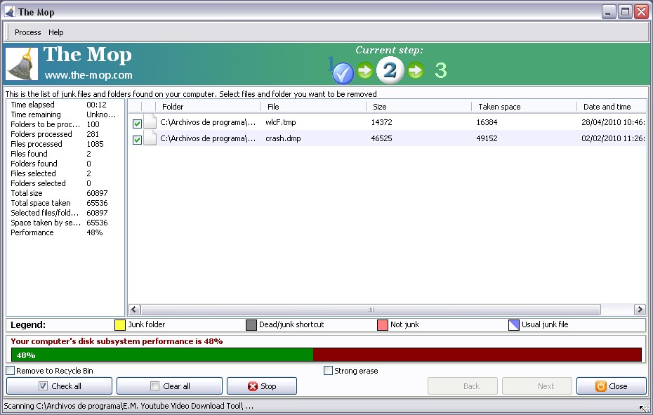Enable the Strong erase option
The height and width of the screenshot is (415, 653).
pyautogui.click(x=328, y=371)
